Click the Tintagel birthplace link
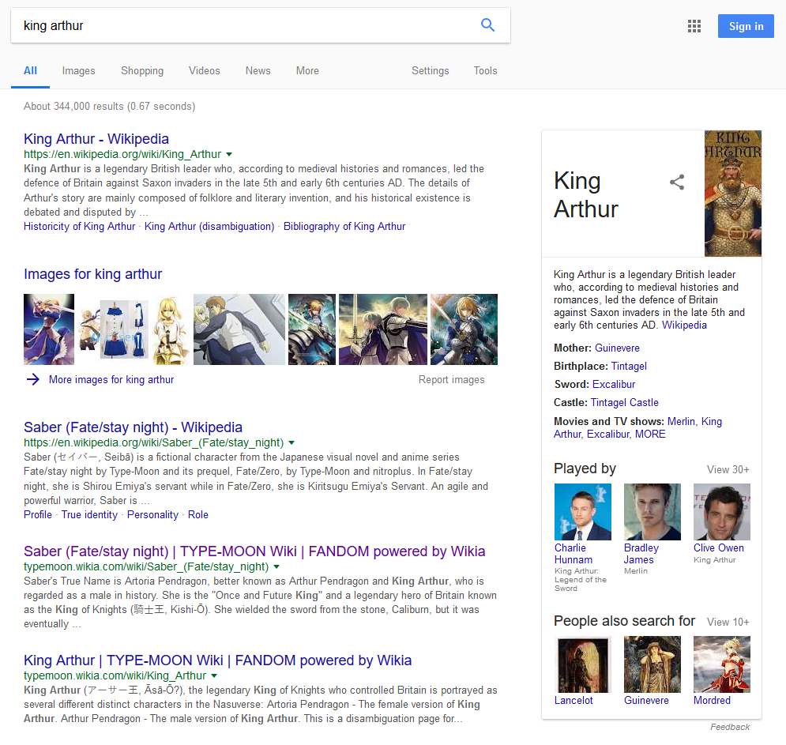Image resolution: width=786 pixels, height=745 pixels. (629, 367)
